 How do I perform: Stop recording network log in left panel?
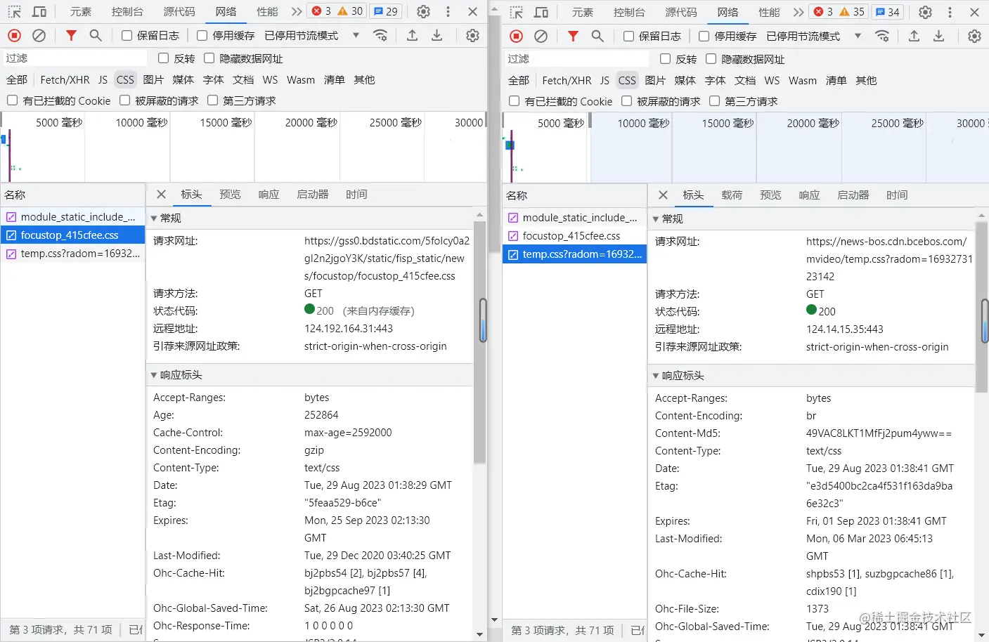click(x=14, y=35)
